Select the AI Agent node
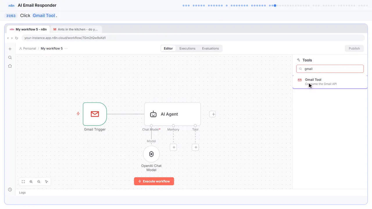This screenshot has height=209, width=372. pyautogui.click(x=172, y=114)
